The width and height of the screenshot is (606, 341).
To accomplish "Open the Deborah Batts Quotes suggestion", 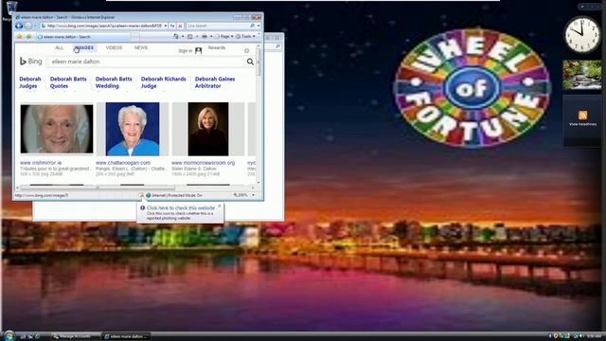I will pyautogui.click(x=68, y=82).
